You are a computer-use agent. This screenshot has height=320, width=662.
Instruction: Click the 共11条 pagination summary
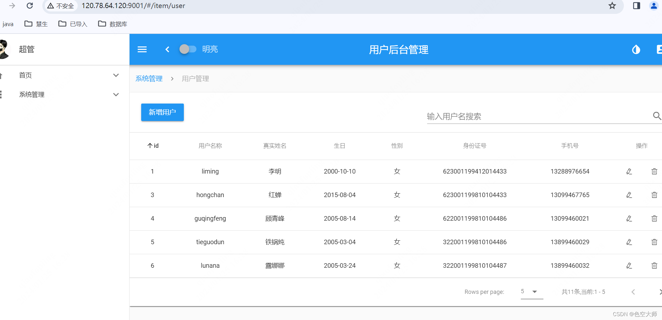click(583, 292)
